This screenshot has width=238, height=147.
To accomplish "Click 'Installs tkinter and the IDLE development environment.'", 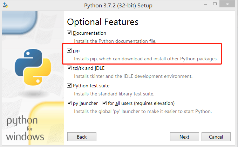I will click(x=133, y=76).
